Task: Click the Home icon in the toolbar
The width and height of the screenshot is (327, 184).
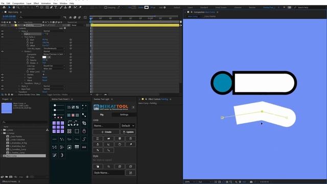Action: [4, 7]
